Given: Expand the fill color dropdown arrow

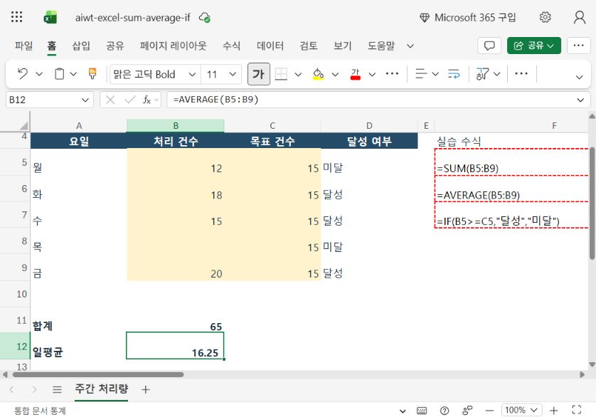Looking at the screenshot, I should [335, 74].
